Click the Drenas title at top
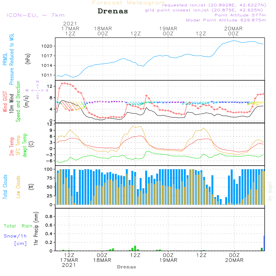The height and width of the screenshot is (276, 276). coord(113,11)
